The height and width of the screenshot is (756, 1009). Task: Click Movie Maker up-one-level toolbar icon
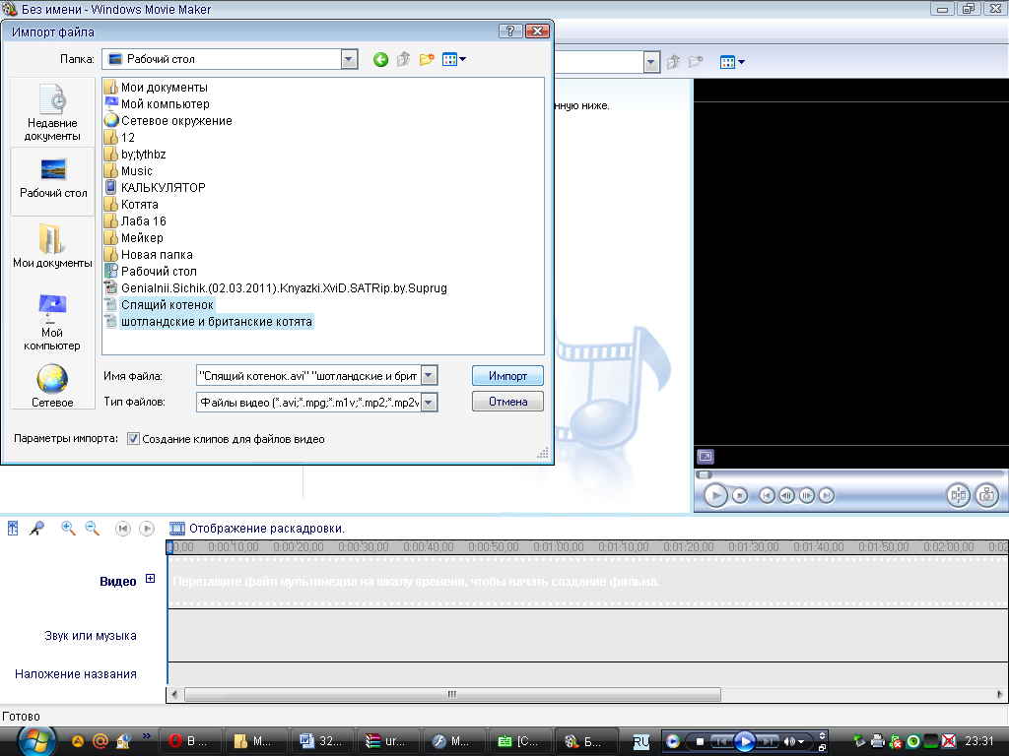674,62
